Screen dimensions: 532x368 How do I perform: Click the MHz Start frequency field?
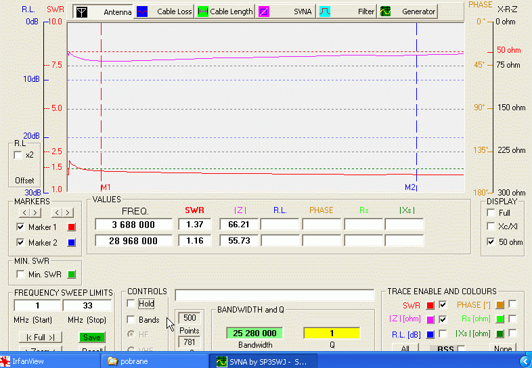pyautogui.click(x=37, y=306)
